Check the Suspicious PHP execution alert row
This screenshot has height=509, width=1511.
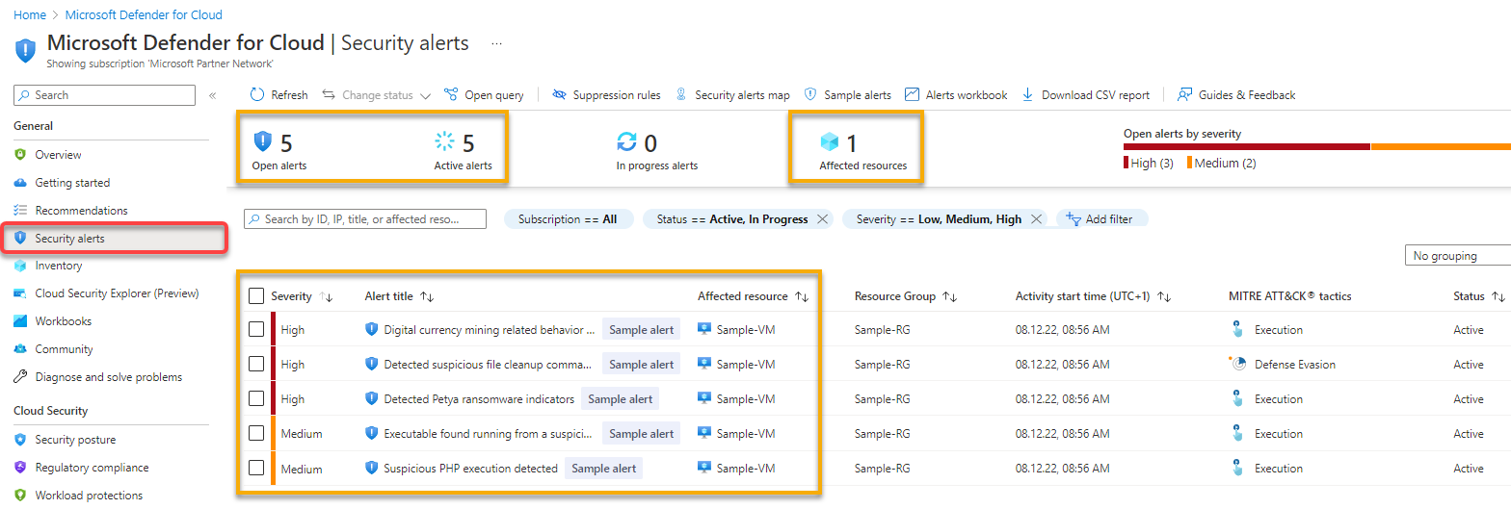point(256,468)
